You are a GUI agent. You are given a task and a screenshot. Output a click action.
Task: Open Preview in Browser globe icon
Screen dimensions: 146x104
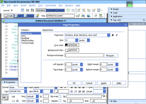pos(89,16)
